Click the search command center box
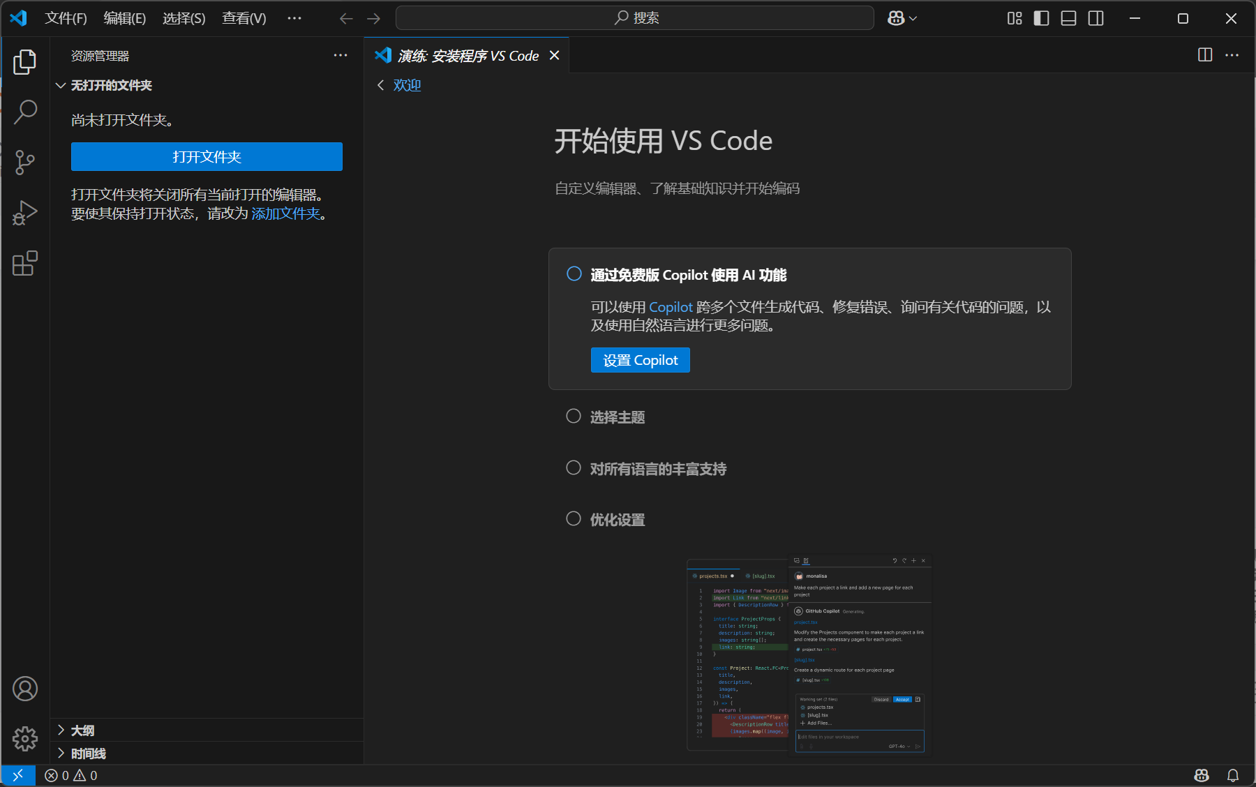This screenshot has width=1256, height=787. [635, 18]
